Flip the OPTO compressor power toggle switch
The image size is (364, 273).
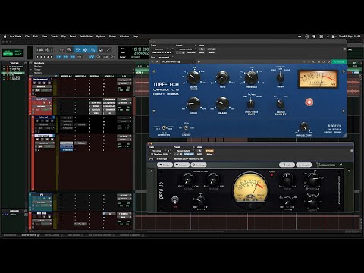[x=174, y=200]
